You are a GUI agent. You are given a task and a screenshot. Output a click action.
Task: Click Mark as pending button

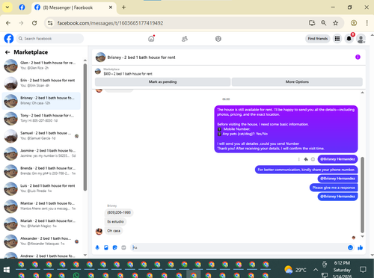[162, 81]
